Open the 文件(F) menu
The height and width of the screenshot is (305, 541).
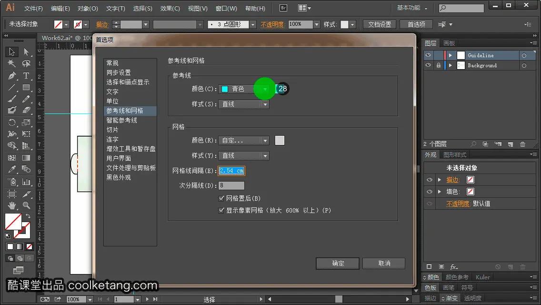coord(33,8)
